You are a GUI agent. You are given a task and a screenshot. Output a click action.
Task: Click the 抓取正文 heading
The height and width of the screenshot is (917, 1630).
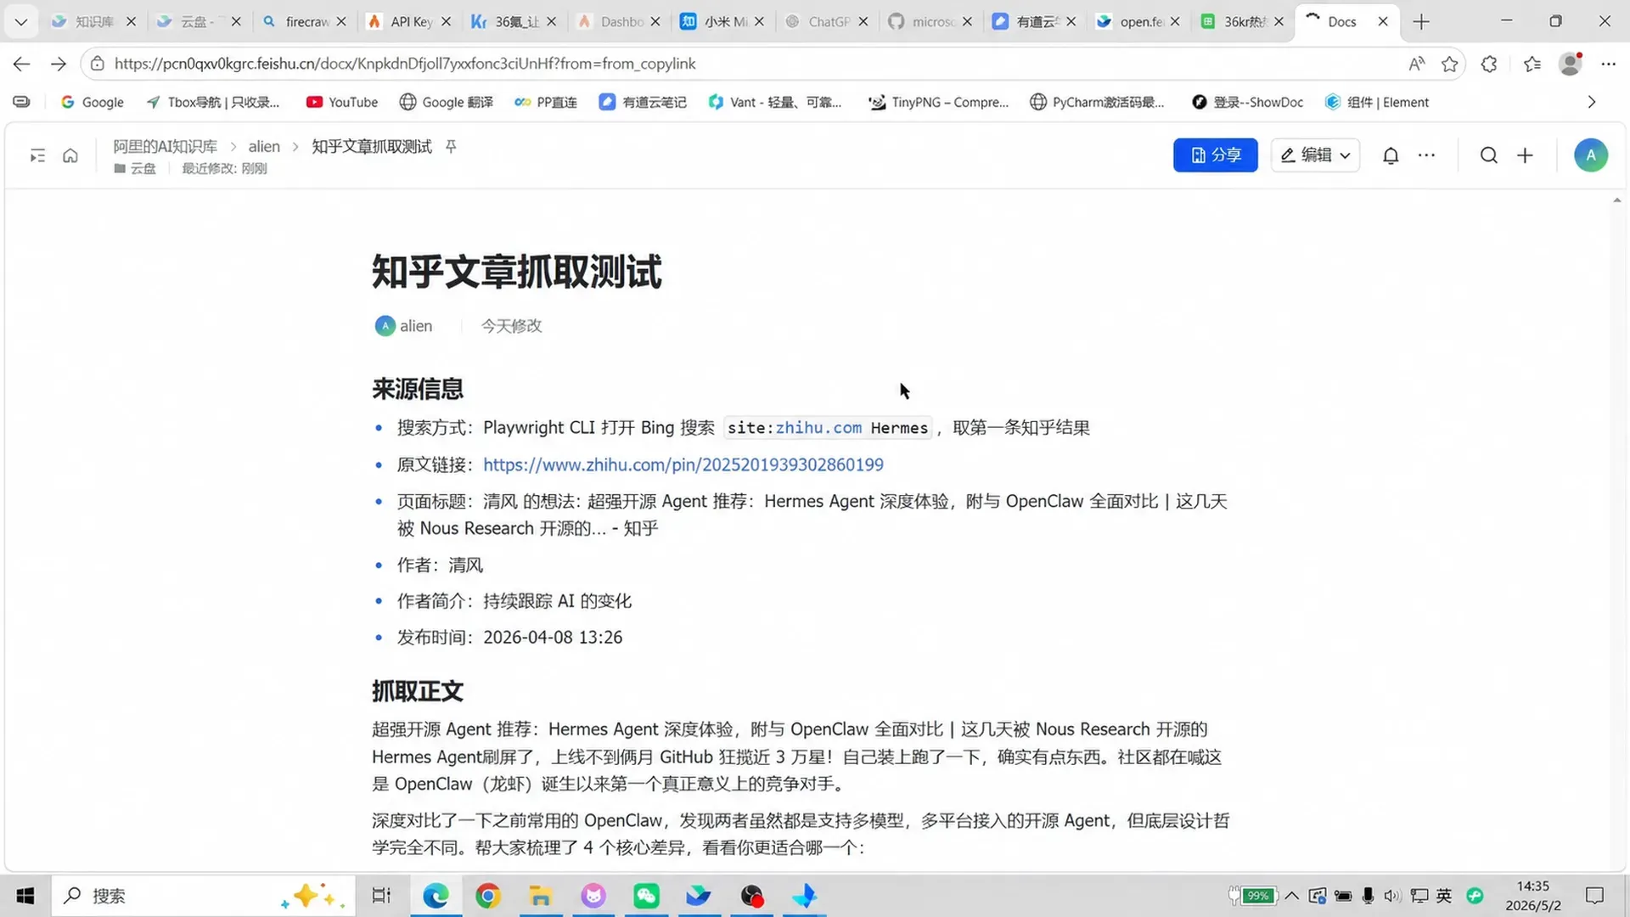418,691
